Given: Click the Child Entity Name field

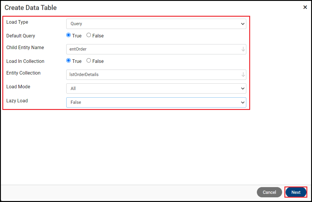Looking at the screenshot, I should click(152, 49).
